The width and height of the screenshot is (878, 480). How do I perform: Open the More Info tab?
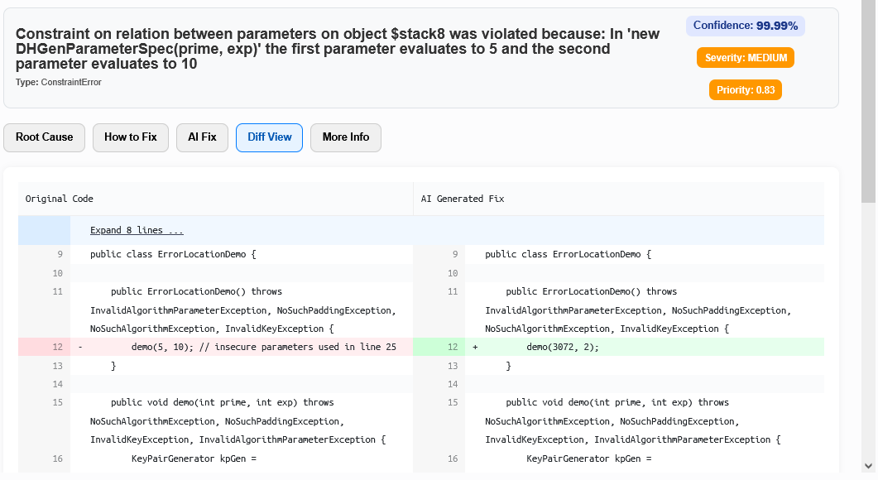[x=345, y=137]
